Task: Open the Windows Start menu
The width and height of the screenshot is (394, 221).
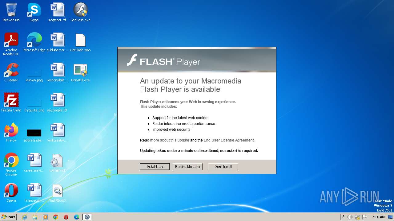Action: coord(8,217)
